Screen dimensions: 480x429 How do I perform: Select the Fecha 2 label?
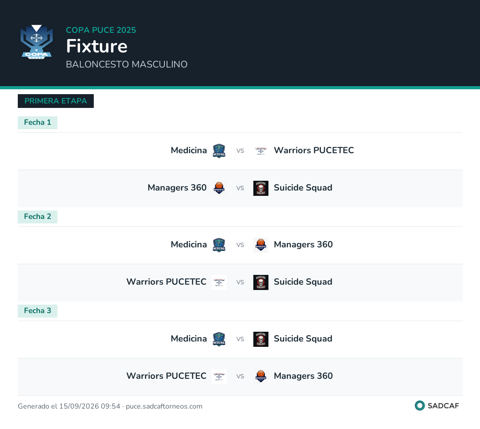pos(37,217)
